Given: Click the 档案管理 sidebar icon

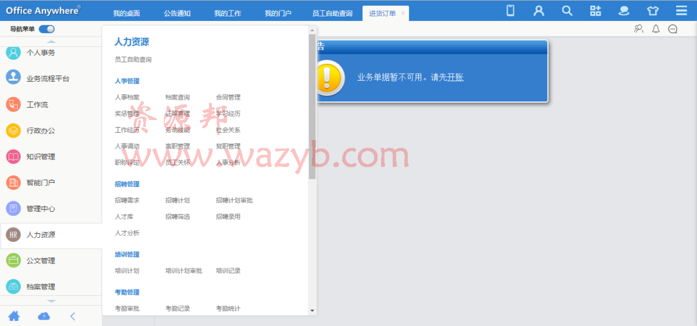Looking at the screenshot, I should coord(13,287).
